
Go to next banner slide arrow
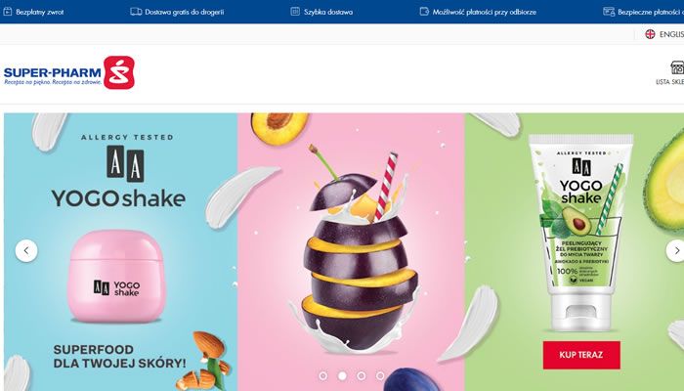(x=676, y=251)
